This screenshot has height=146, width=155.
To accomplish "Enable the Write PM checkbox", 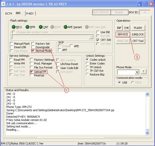I will tap(11, 63).
